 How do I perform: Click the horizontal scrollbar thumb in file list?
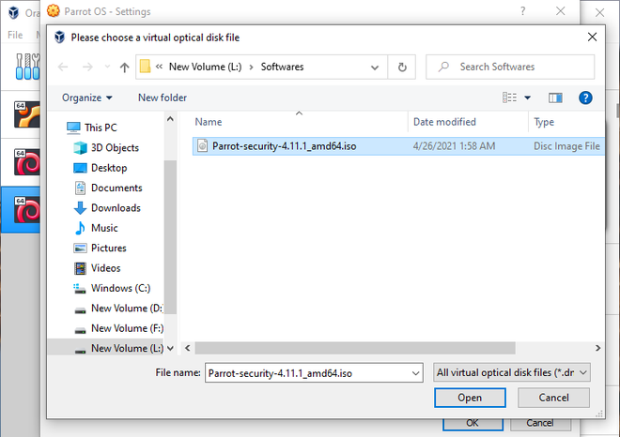coord(355,348)
